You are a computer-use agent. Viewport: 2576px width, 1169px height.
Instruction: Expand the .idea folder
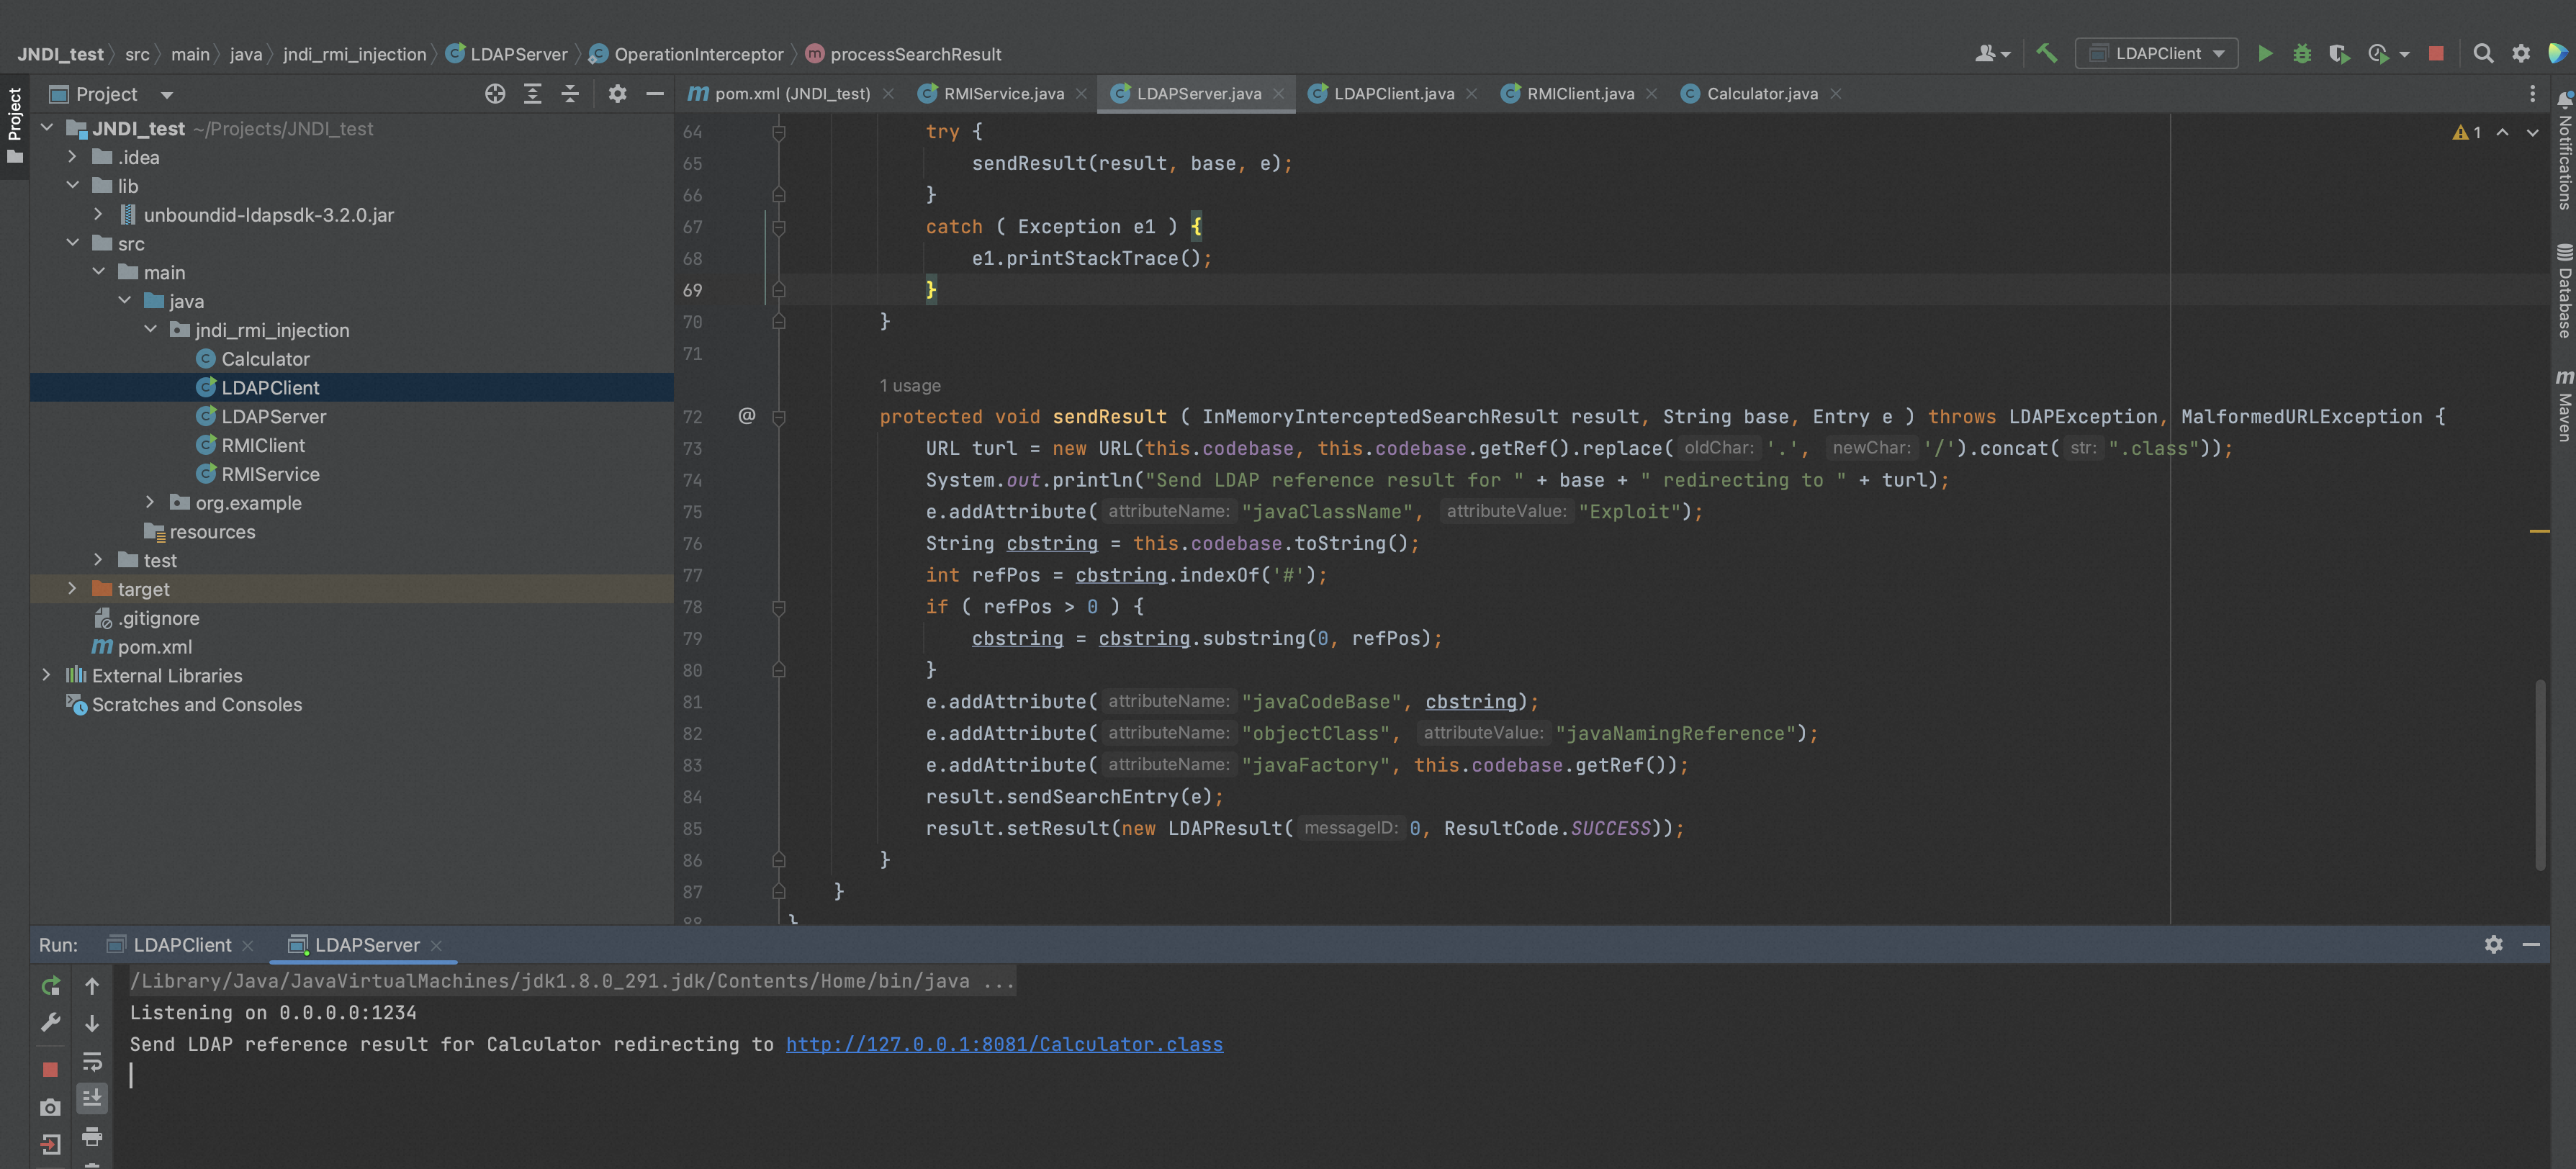pyautogui.click(x=72, y=157)
